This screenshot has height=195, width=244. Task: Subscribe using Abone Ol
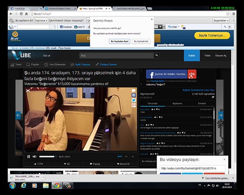coord(123,164)
